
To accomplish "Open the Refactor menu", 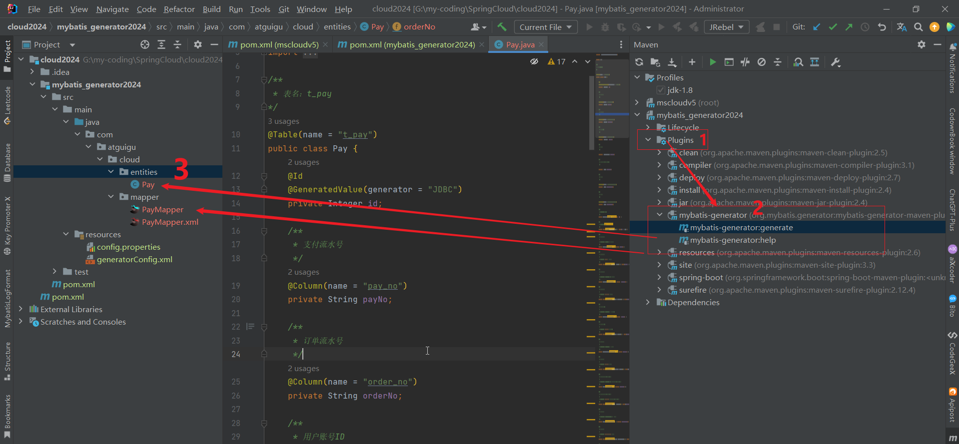I will click(x=179, y=9).
